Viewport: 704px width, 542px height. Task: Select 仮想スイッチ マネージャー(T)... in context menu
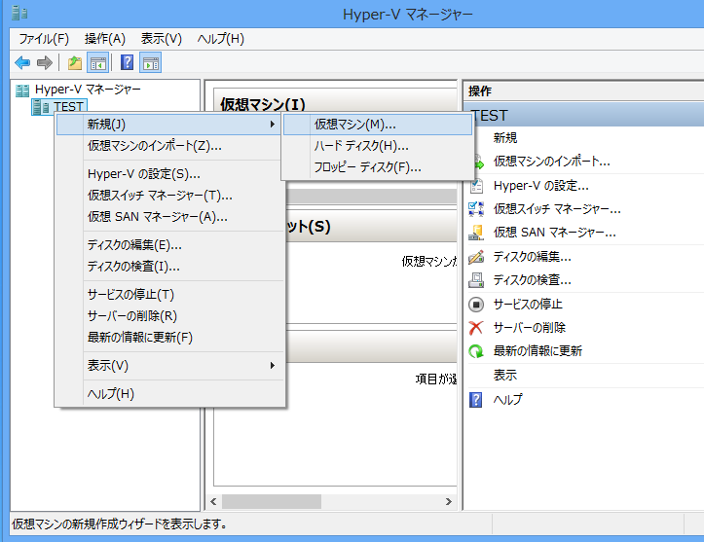click(169, 196)
